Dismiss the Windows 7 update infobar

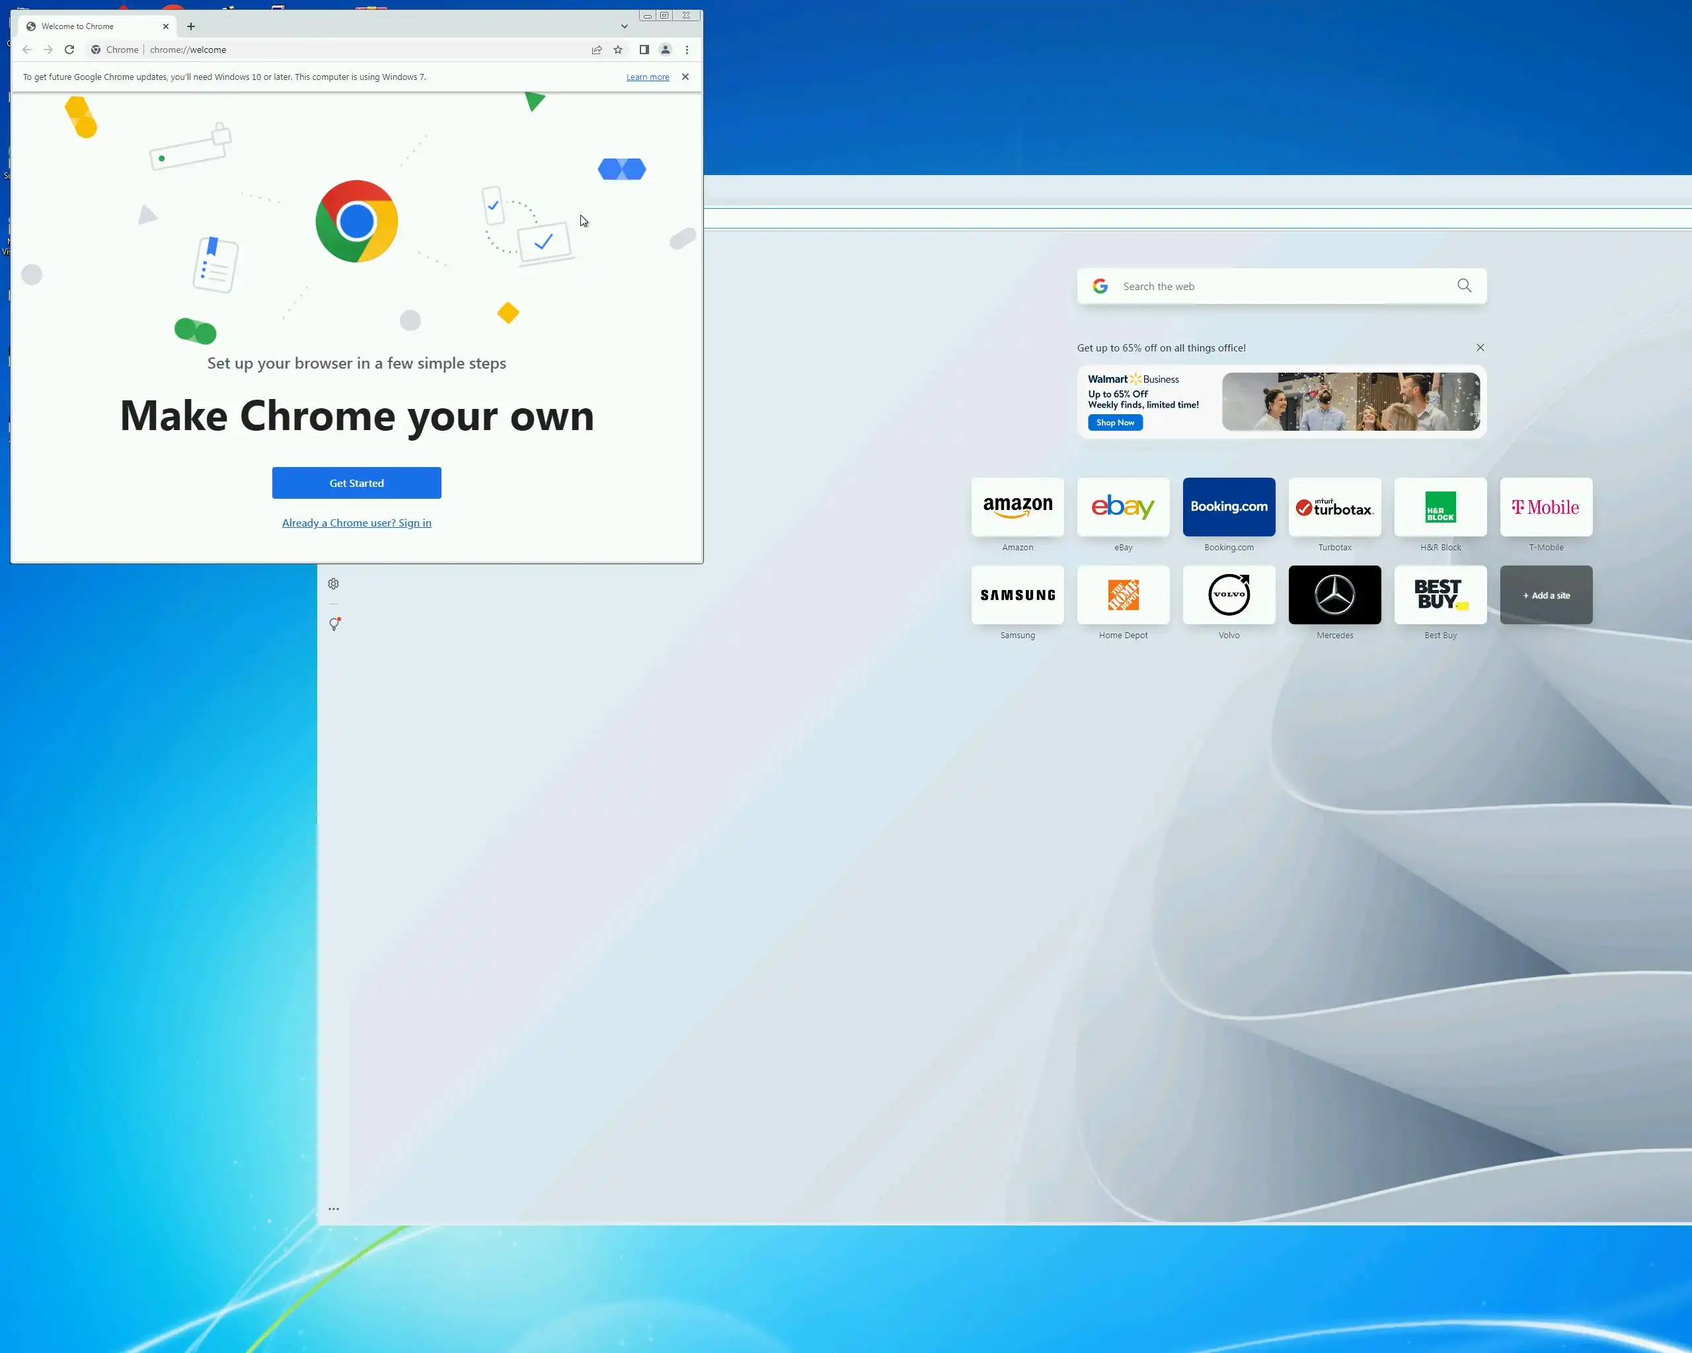click(x=685, y=77)
